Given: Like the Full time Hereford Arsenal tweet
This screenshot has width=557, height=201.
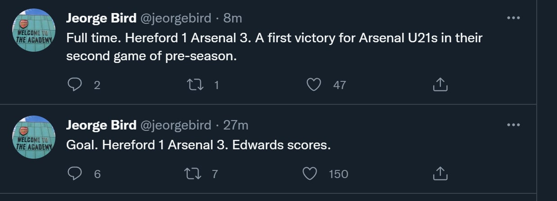Looking at the screenshot, I should pos(313,85).
